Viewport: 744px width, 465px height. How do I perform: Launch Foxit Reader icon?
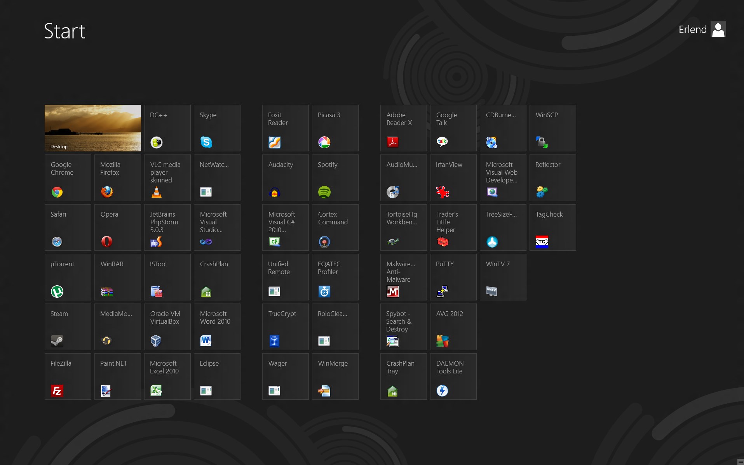pos(275,142)
